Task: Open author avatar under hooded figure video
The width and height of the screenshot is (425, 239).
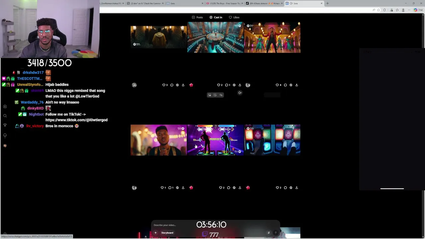Action: click(x=134, y=85)
